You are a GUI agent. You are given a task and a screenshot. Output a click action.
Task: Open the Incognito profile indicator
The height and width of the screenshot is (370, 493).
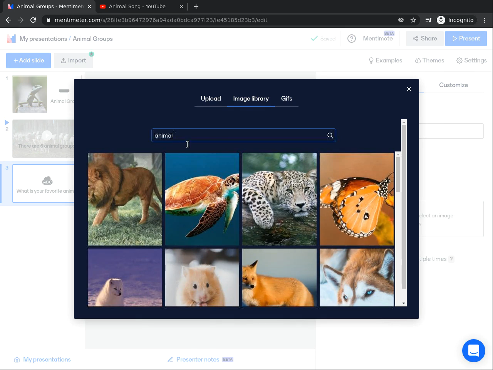tap(456, 20)
